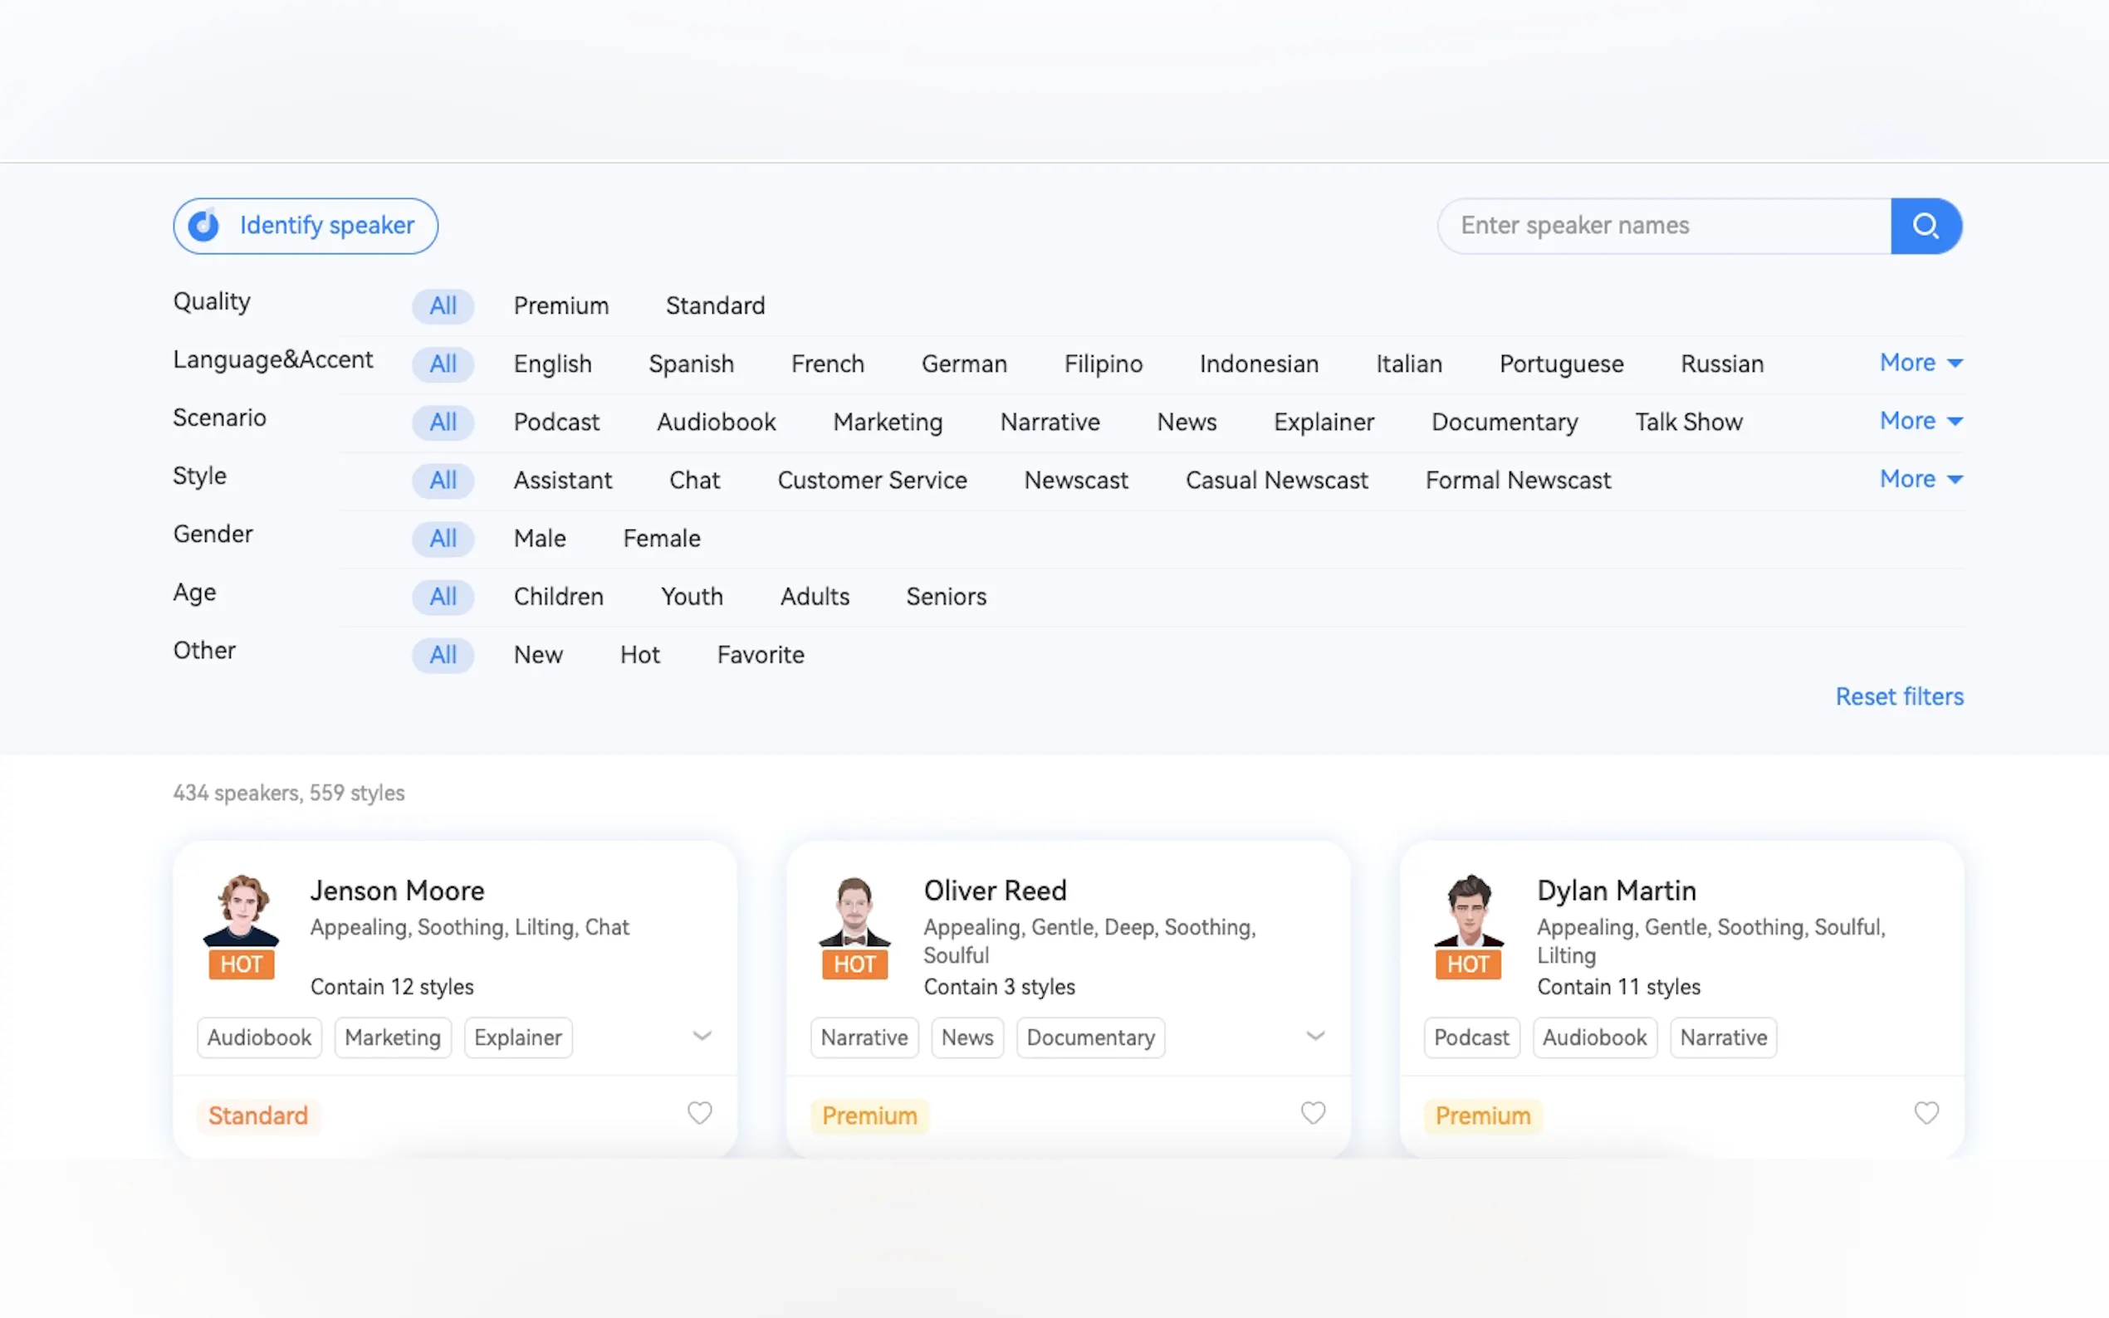This screenshot has height=1318, width=2109.
Task: Click Oliver Reed's avatar picture
Action: (854, 911)
